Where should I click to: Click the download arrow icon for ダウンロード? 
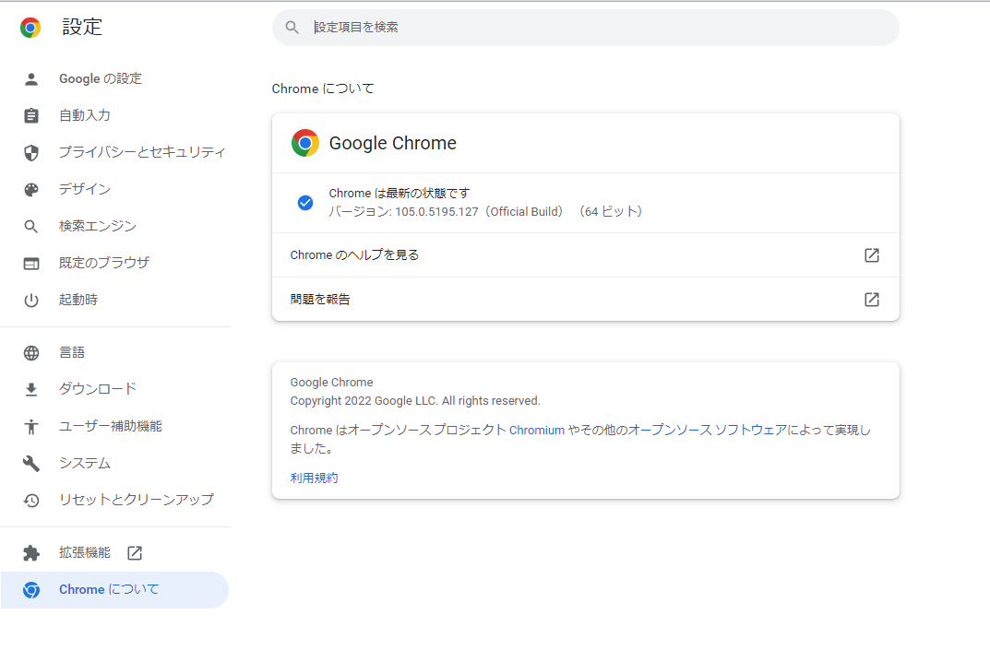(31, 390)
